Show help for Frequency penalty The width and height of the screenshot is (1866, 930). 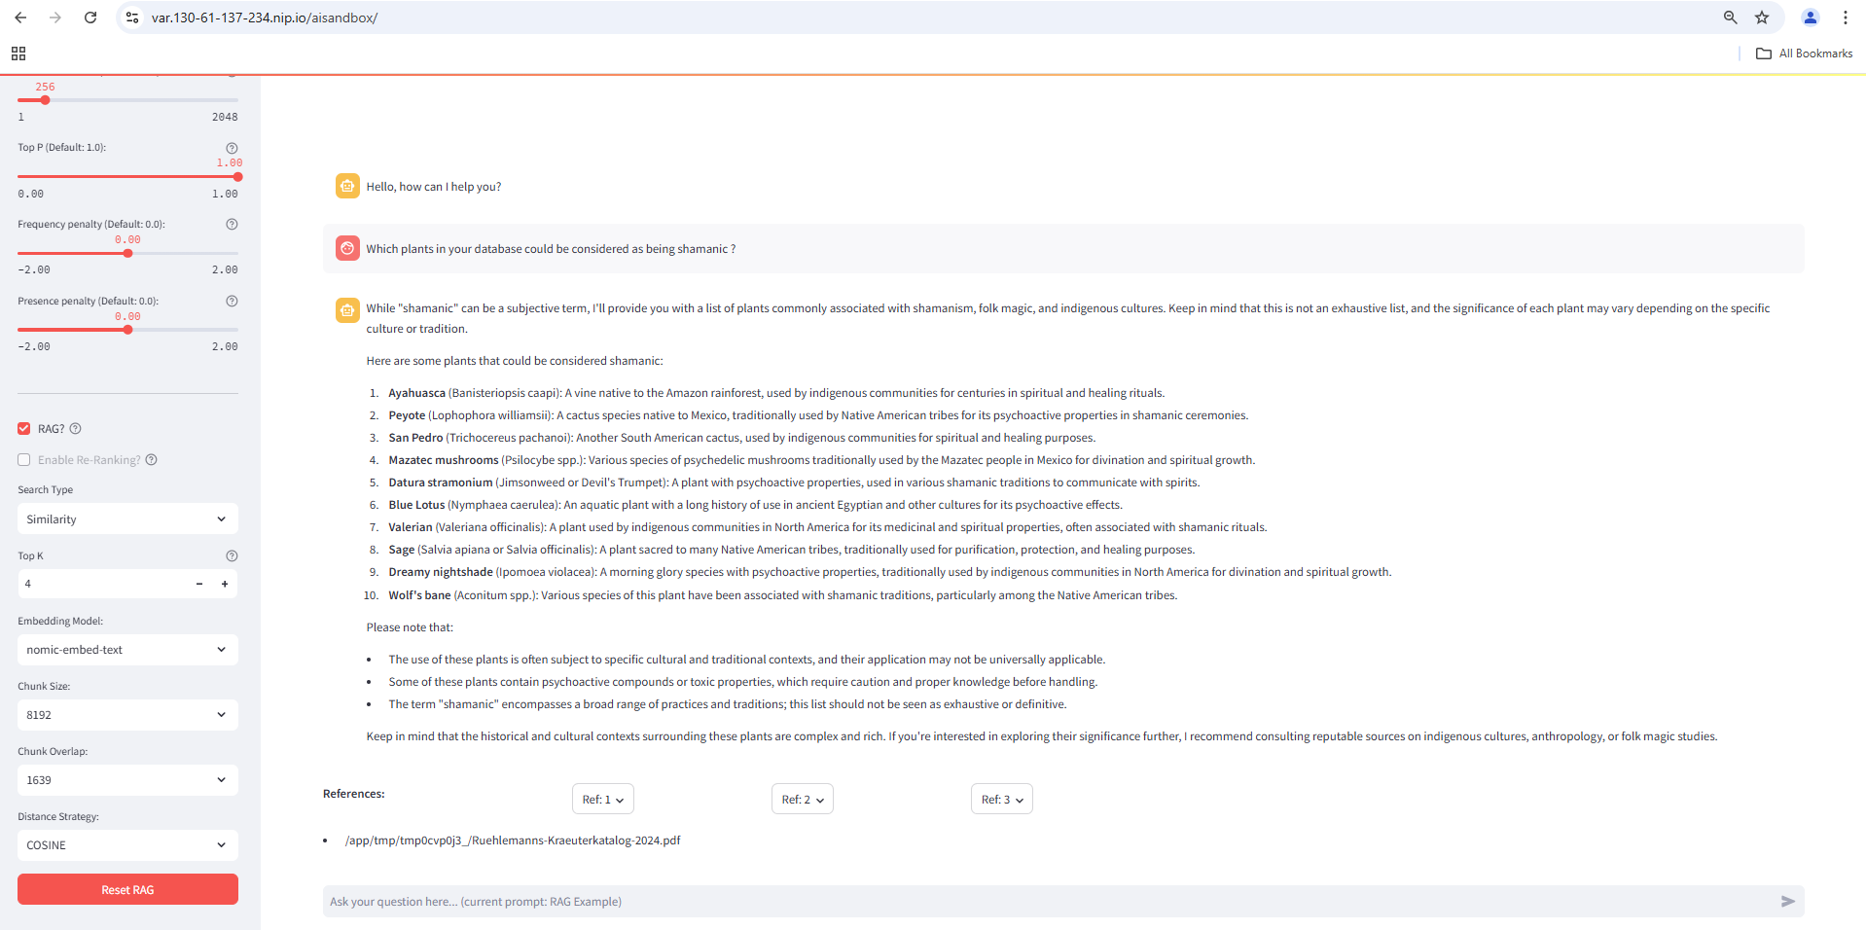tap(232, 224)
